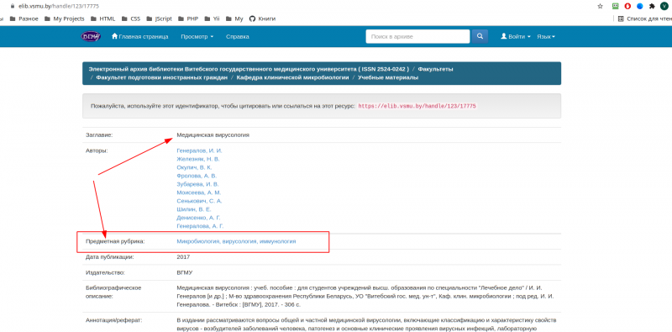Open author Зубарева, И. В.
This screenshot has width=672, height=332.
[197, 184]
